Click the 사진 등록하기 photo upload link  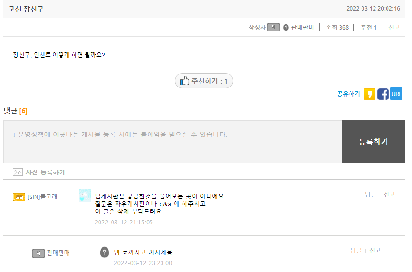point(45,172)
